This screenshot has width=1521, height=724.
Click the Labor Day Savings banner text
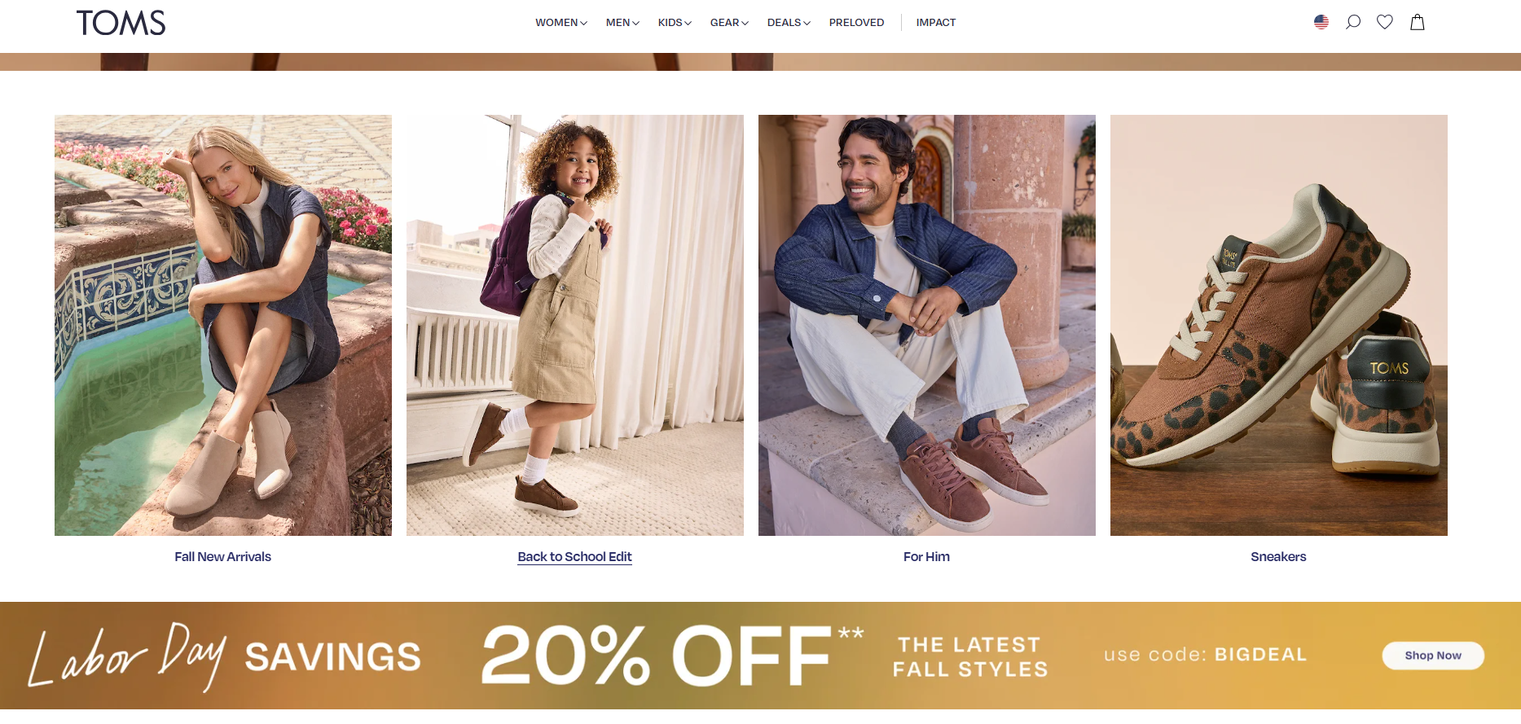(225, 656)
